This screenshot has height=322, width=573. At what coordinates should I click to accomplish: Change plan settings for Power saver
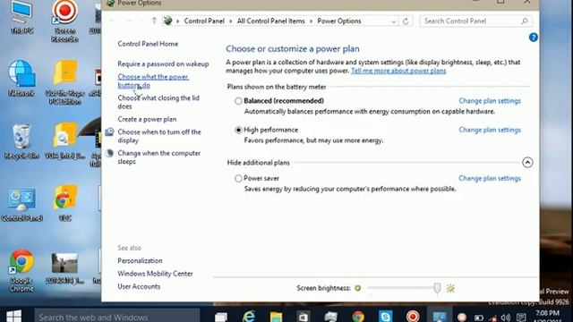490,179
